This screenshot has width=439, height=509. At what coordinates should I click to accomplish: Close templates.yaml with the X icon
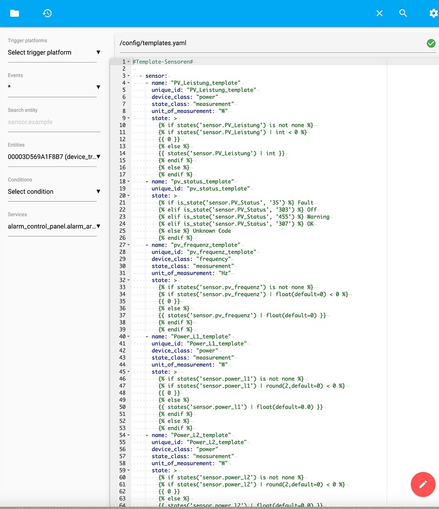pos(379,13)
